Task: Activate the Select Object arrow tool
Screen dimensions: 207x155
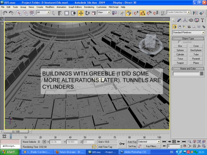Action: click(54, 13)
